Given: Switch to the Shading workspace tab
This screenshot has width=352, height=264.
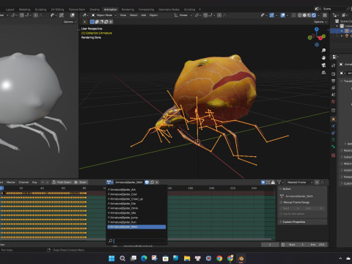Looking at the screenshot, I should 95,10.
